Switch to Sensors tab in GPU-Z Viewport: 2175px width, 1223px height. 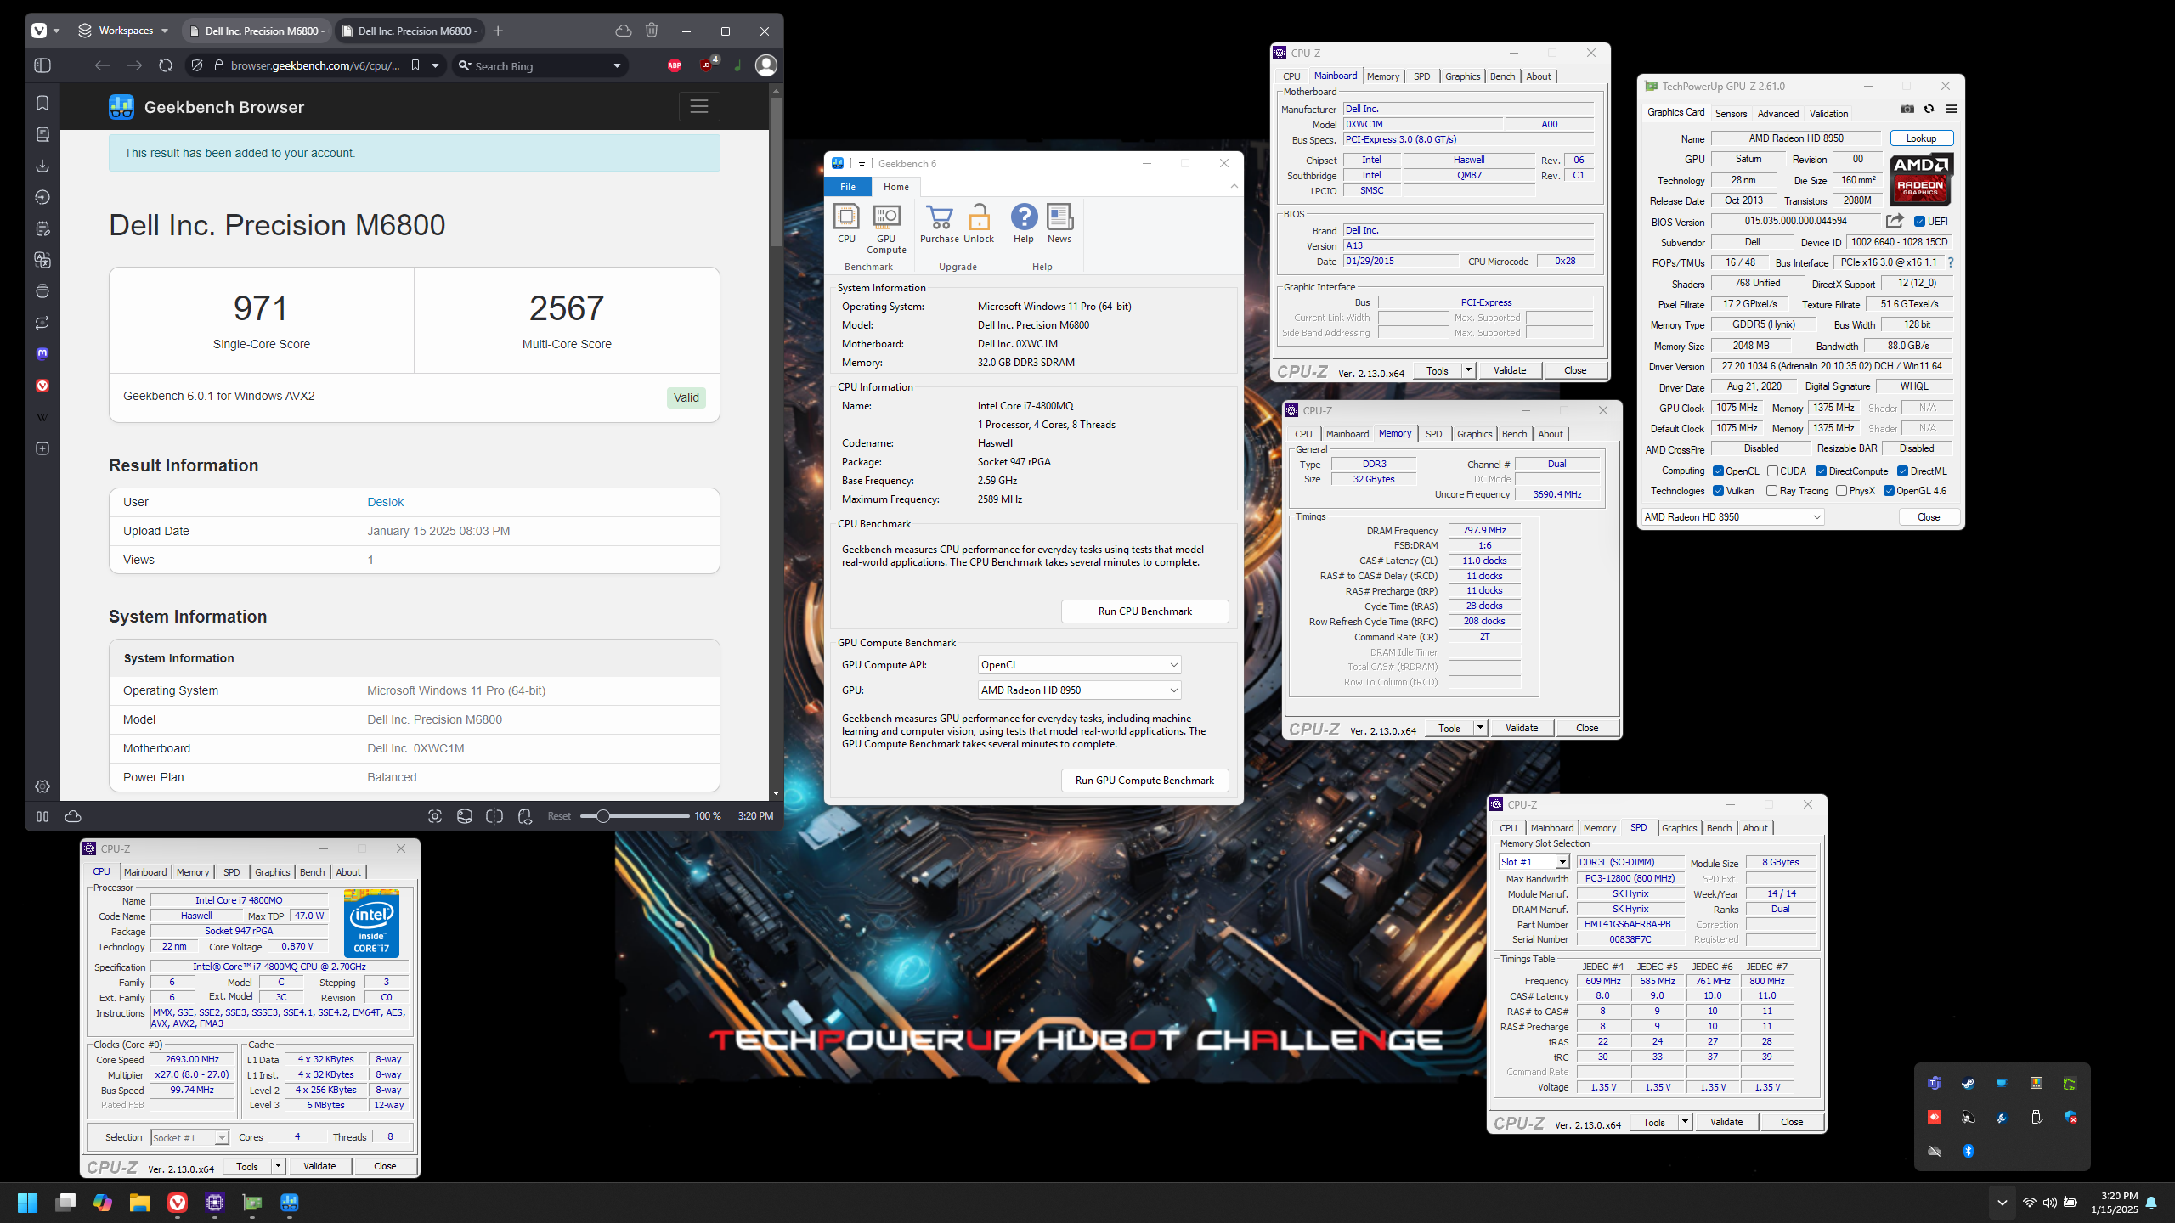[x=1731, y=113]
